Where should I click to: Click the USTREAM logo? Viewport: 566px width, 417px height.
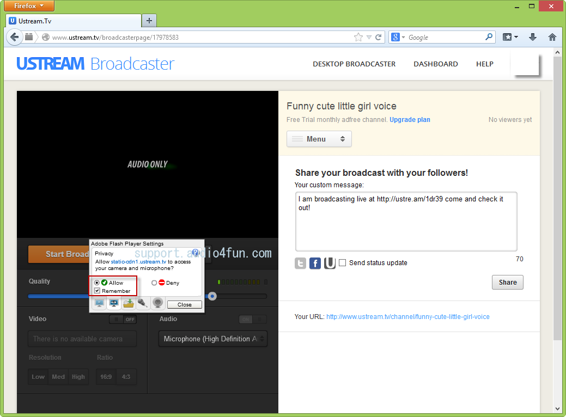point(51,64)
